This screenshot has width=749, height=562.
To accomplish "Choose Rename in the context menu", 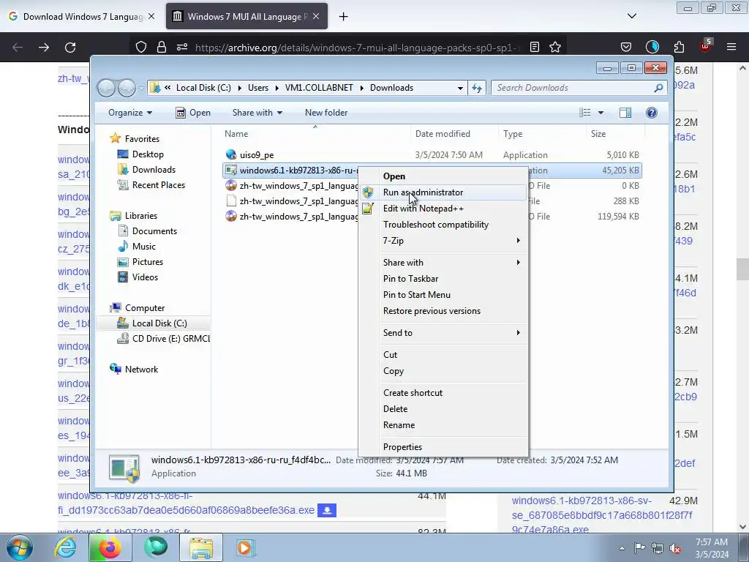I will 399,425.
